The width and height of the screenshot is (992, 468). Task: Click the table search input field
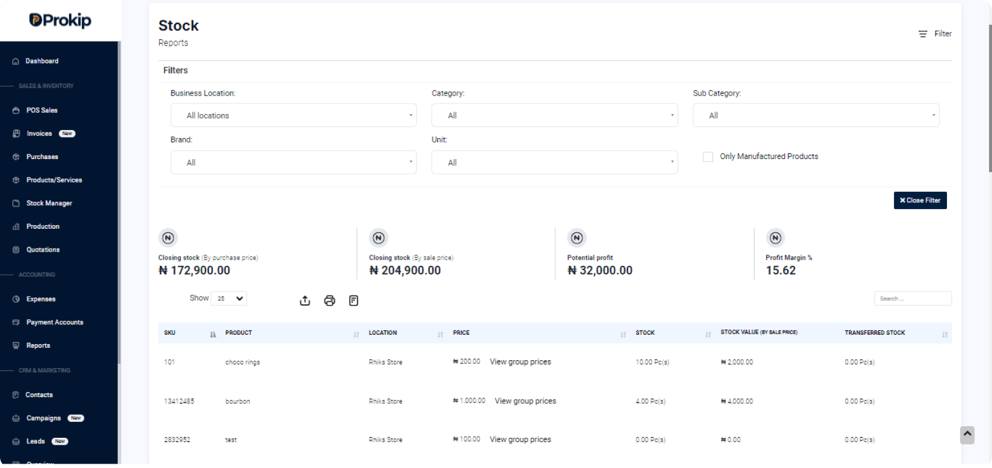[x=912, y=298]
